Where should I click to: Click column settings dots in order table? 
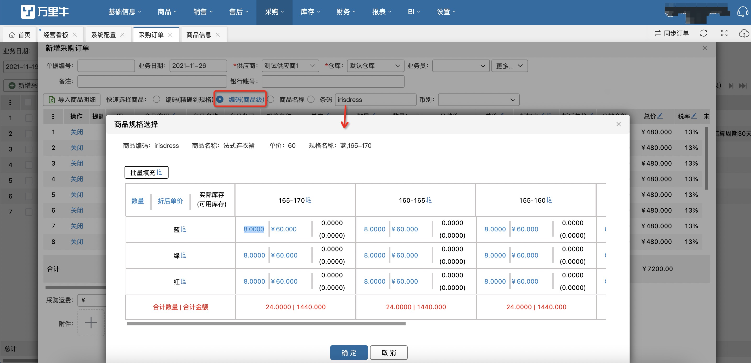pos(53,116)
